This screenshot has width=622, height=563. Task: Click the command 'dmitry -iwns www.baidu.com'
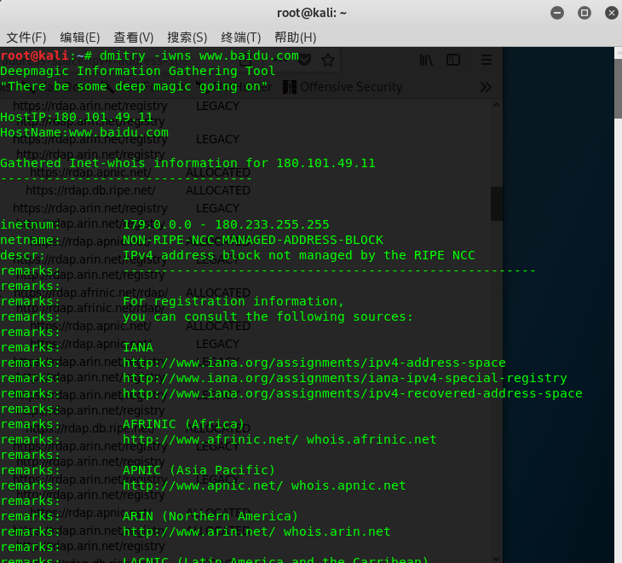click(199, 55)
